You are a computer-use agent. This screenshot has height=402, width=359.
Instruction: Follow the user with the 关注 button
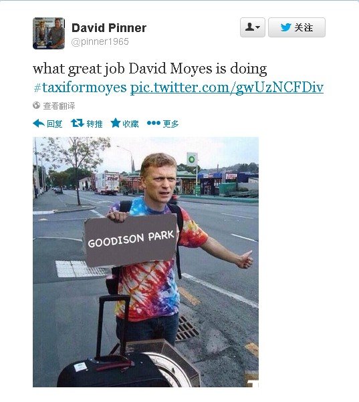coord(297,27)
